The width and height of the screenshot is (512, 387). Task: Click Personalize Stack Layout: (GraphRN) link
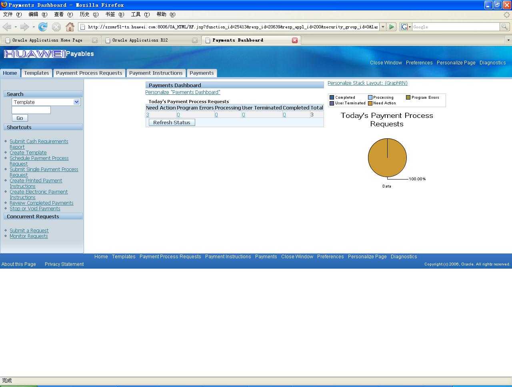tap(368, 83)
